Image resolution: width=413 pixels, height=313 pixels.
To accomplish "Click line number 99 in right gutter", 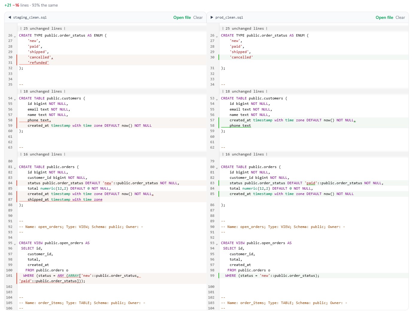I will (x=212, y=276).
